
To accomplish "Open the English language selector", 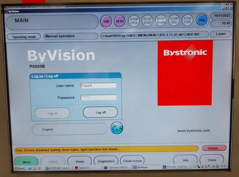I will [x=69, y=129].
